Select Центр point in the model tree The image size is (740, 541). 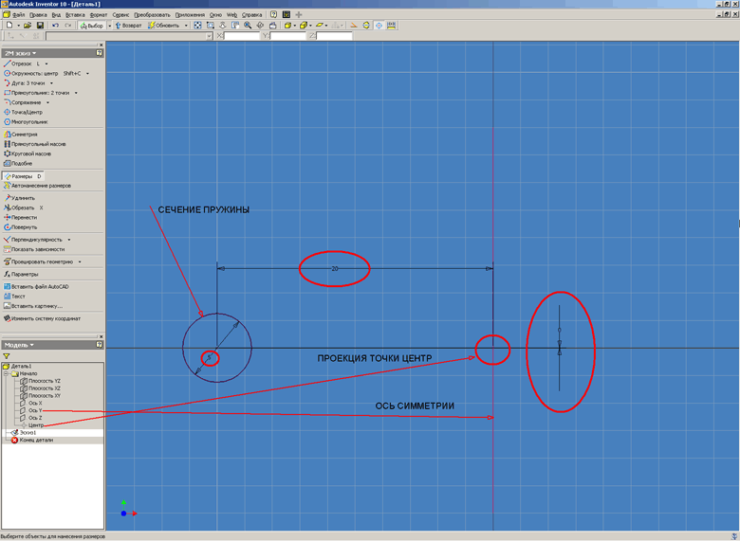click(x=32, y=425)
